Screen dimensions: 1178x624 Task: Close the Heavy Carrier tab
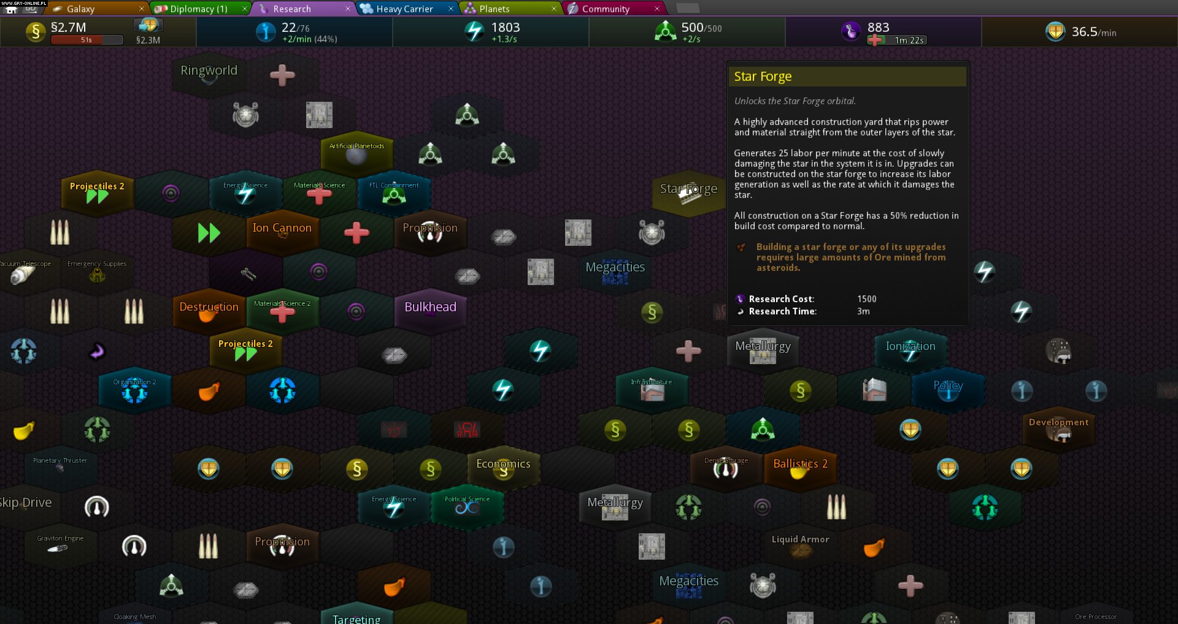coord(451,9)
